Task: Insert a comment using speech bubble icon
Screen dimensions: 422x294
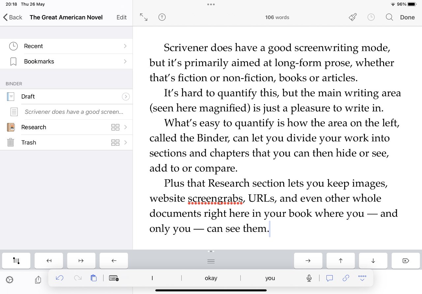Action: pos(329,278)
